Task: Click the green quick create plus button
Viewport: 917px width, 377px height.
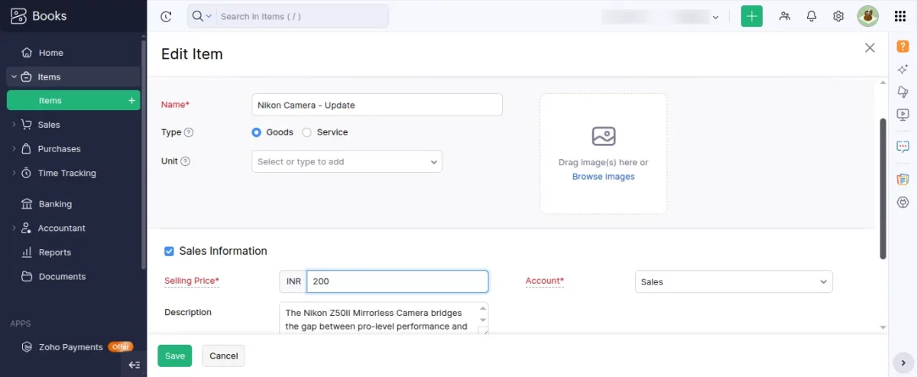Action: 752,16
